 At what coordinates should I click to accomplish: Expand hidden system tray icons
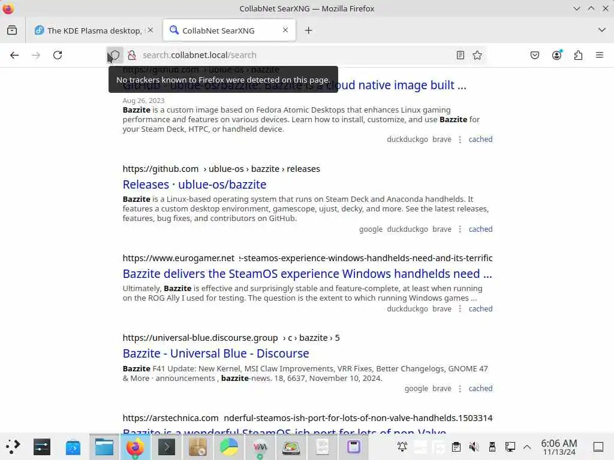coord(527,447)
